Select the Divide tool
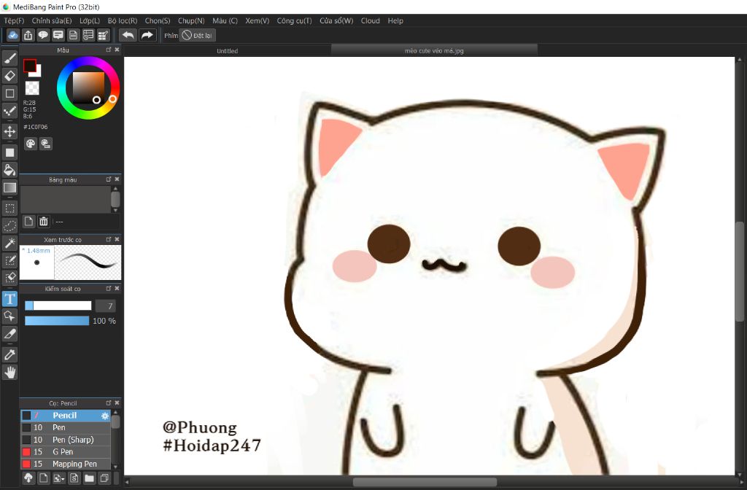Screen dimensions: 747x490 tap(9, 334)
